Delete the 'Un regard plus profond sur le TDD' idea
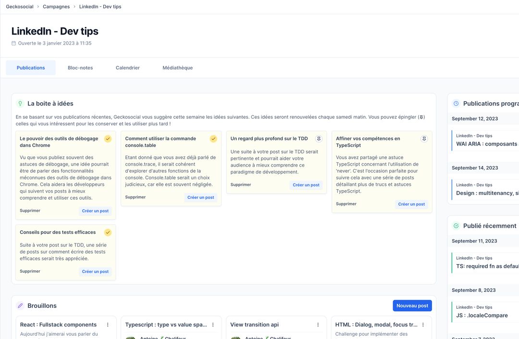 pos(241,185)
